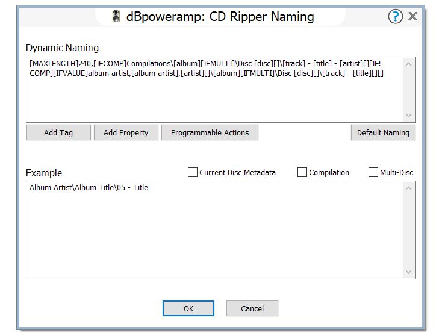448x333 pixels.
Task: Cancel the naming changes
Action: tap(252, 308)
